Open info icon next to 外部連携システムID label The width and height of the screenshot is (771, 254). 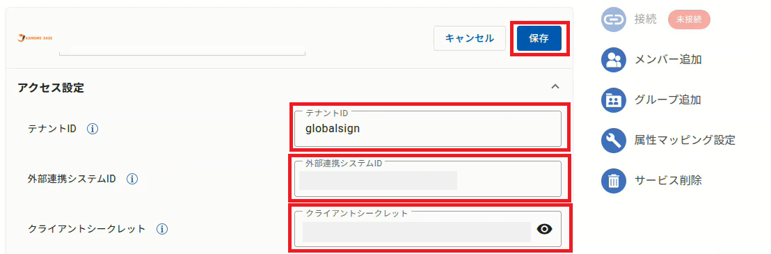[132, 179]
